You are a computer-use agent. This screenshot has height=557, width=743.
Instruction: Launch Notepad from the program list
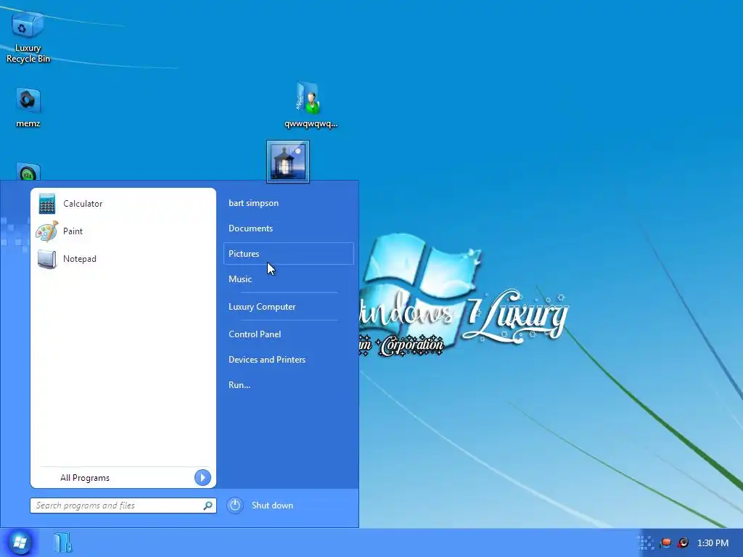[123, 259]
